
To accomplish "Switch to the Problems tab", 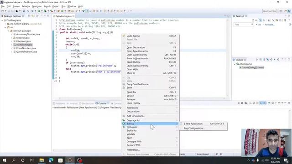I will 59,103.
